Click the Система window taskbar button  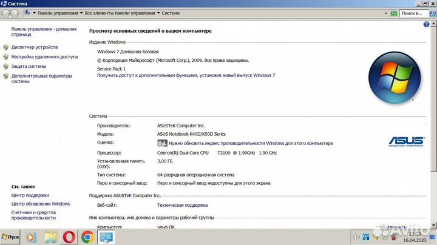(x=106, y=238)
